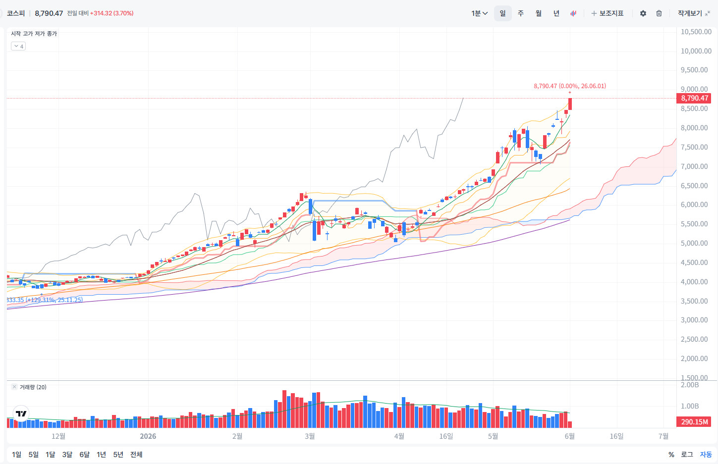Click the 12월 time axis label

(58, 436)
